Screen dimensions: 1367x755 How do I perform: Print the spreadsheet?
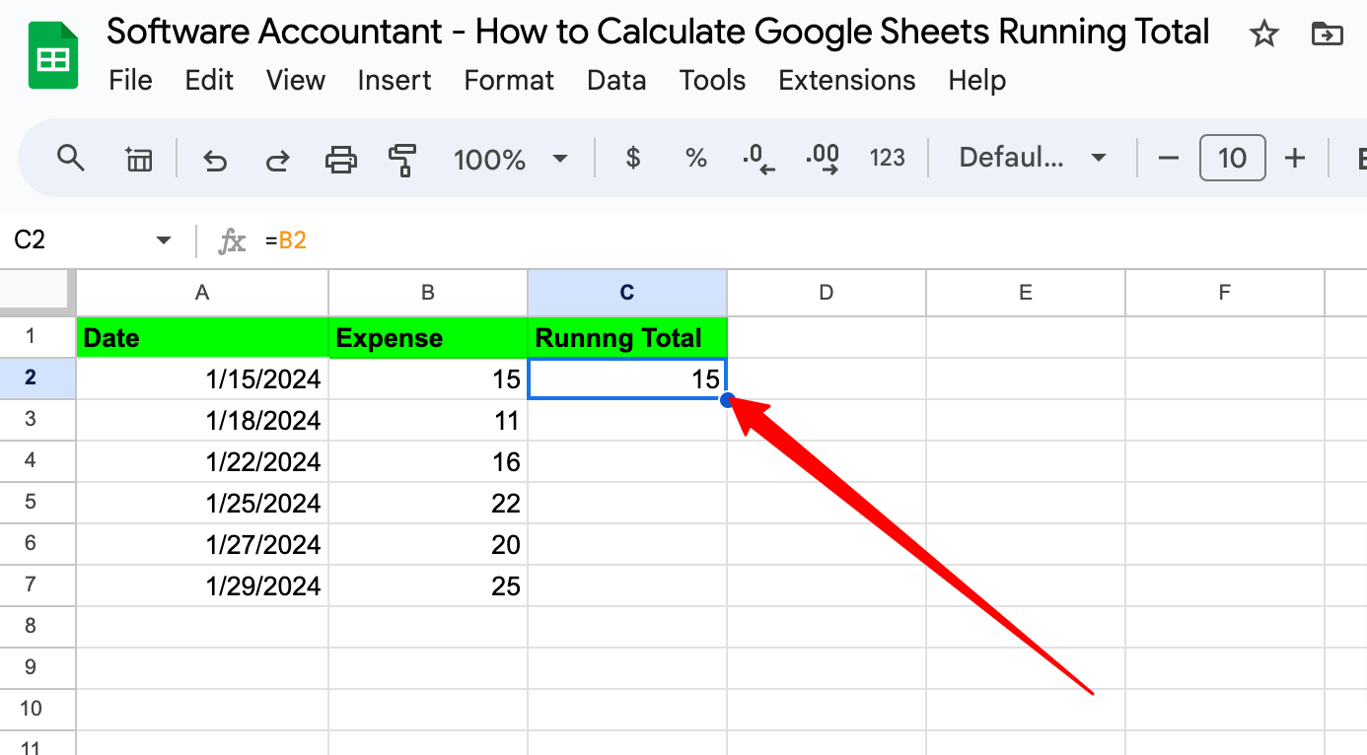point(340,159)
